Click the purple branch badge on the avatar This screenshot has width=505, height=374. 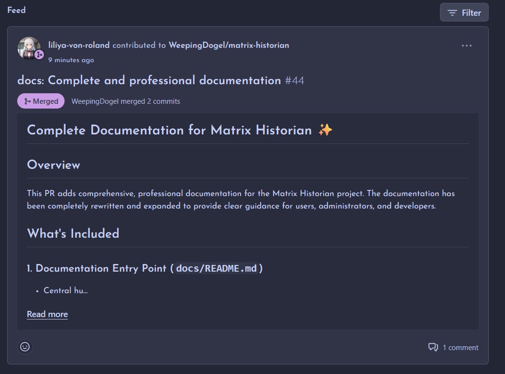[39, 55]
